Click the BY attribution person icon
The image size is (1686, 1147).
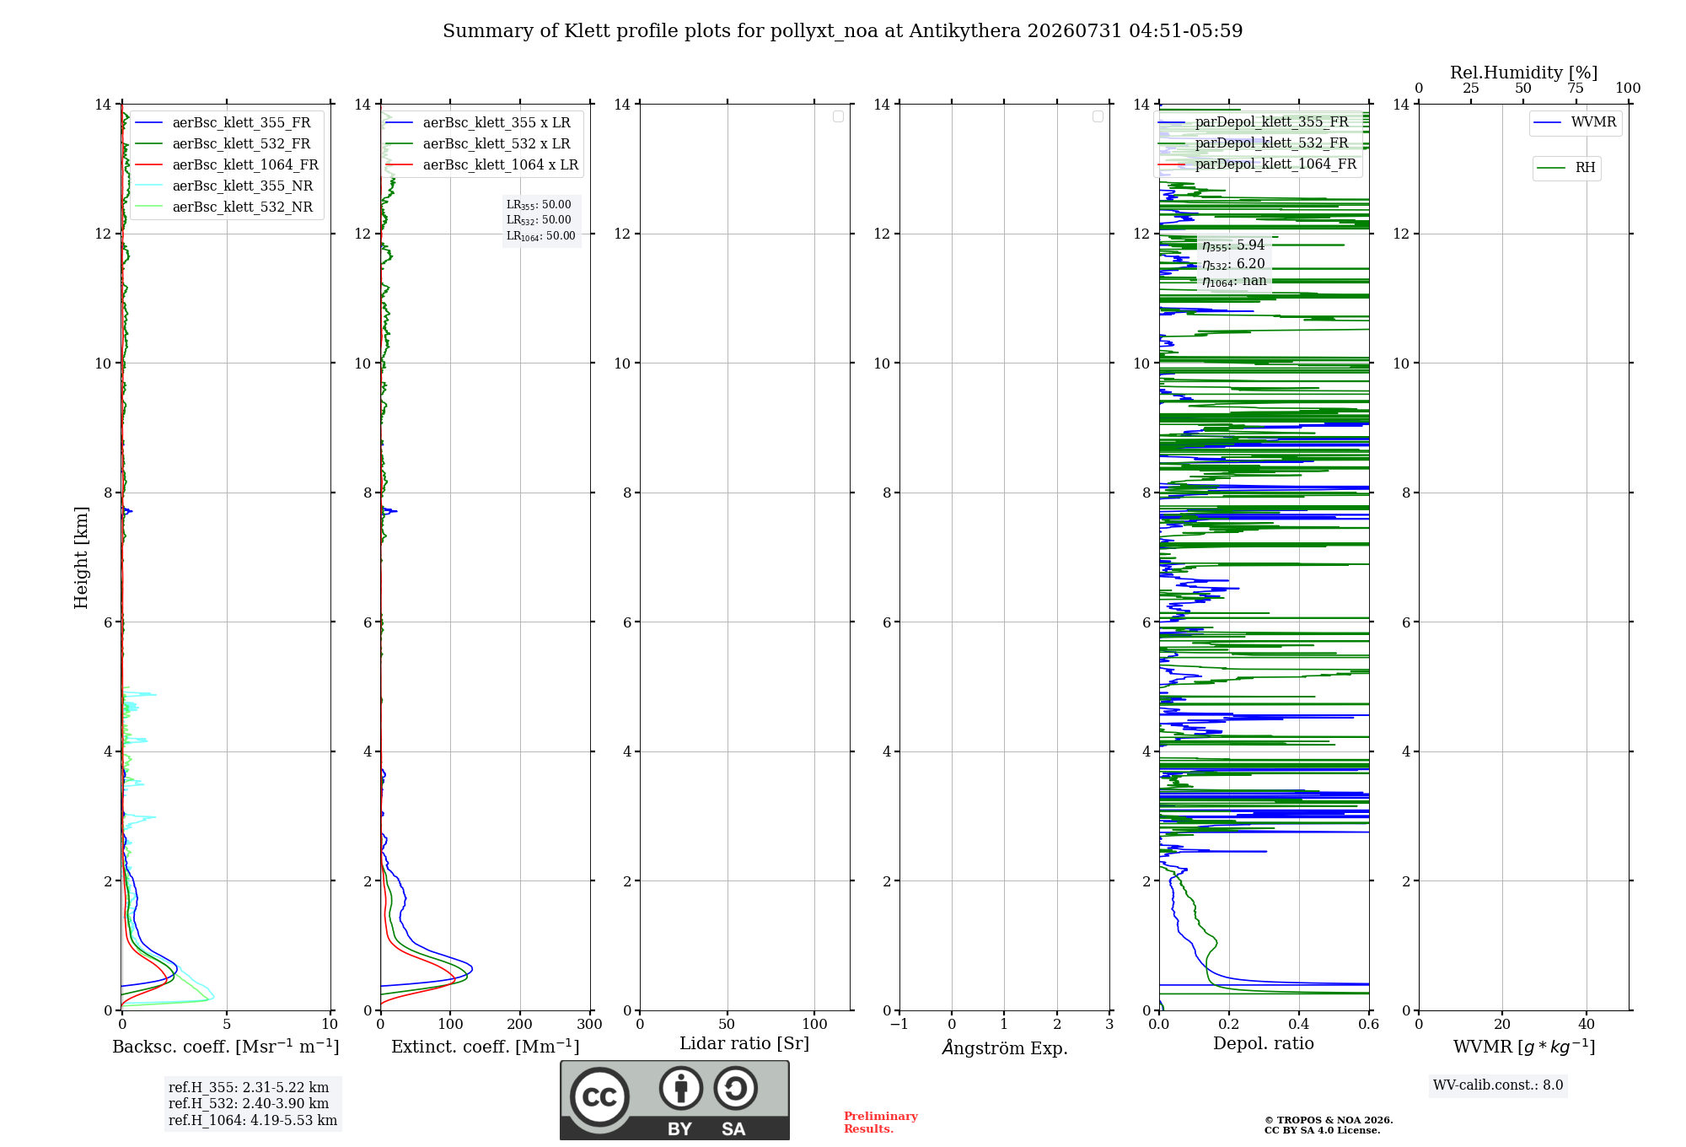tap(681, 1088)
